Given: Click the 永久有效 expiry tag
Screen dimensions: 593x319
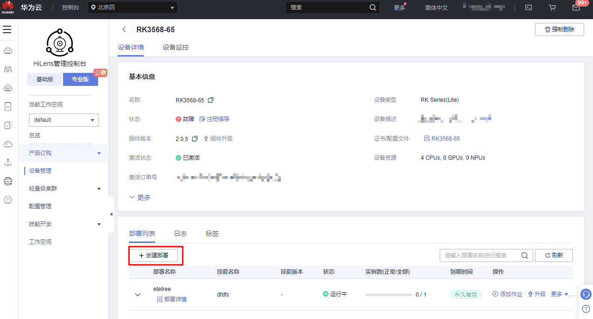Looking at the screenshot, I should pyautogui.click(x=465, y=294).
